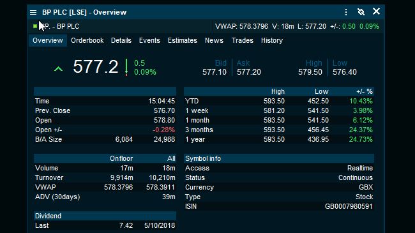Open the hamburger menu in title bar
Screen dimensions: 415x233
[x=33, y=12]
